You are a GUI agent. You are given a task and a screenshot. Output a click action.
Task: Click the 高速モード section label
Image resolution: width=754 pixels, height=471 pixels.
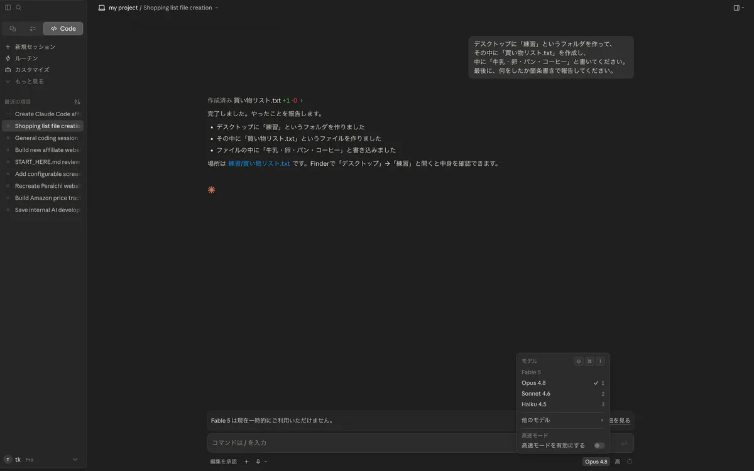click(x=535, y=435)
